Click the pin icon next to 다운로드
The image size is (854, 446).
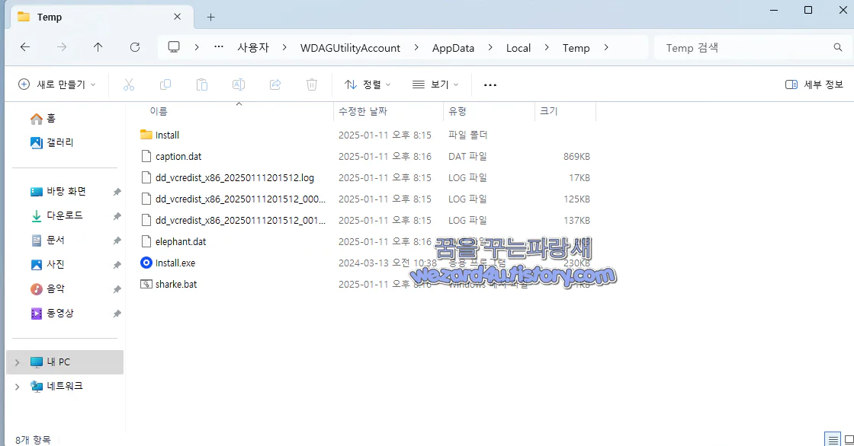(117, 216)
